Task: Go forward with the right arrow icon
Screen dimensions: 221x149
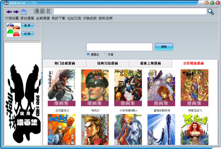Action: [16, 12]
